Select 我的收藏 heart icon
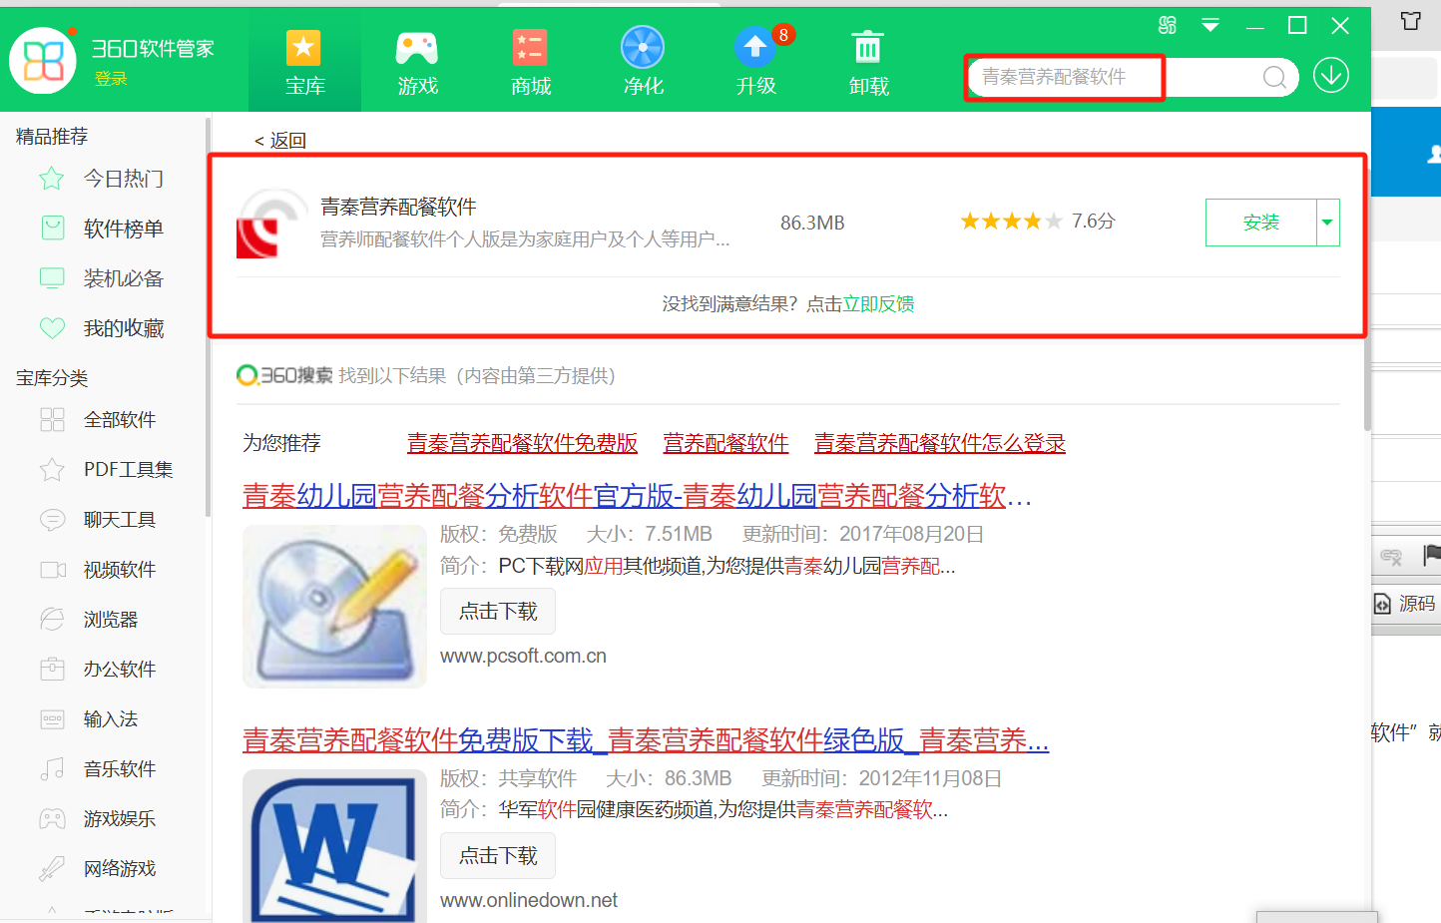The image size is (1441, 923). pyautogui.click(x=52, y=328)
